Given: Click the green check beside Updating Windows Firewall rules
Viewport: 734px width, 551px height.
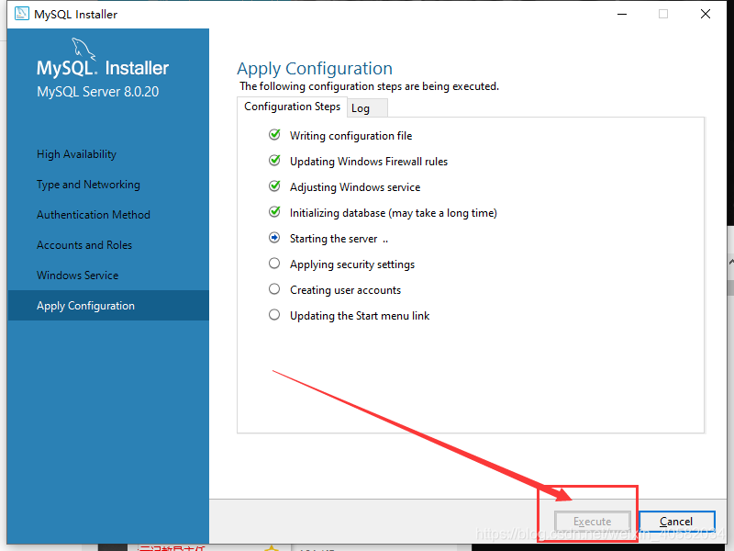Looking at the screenshot, I should (x=274, y=161).
